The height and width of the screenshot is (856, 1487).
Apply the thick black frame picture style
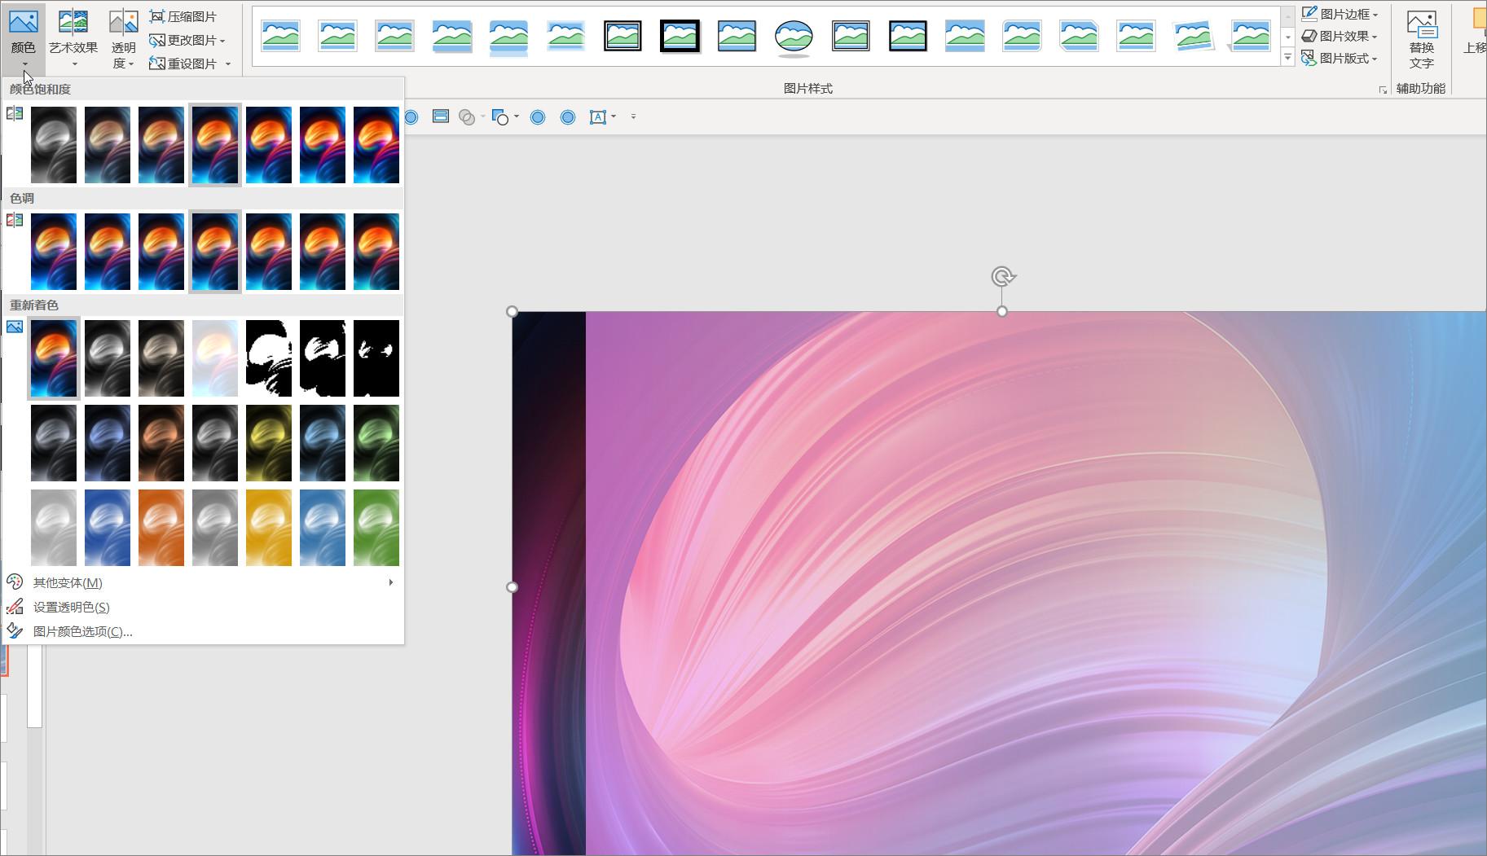[680, 36]
